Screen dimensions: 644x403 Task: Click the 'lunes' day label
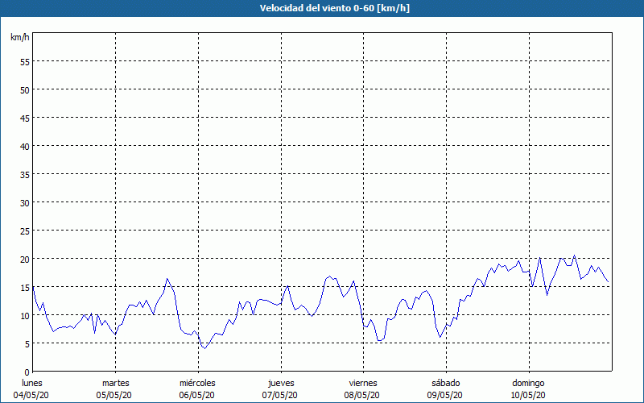pyautogui.click(x=32, y=383)
